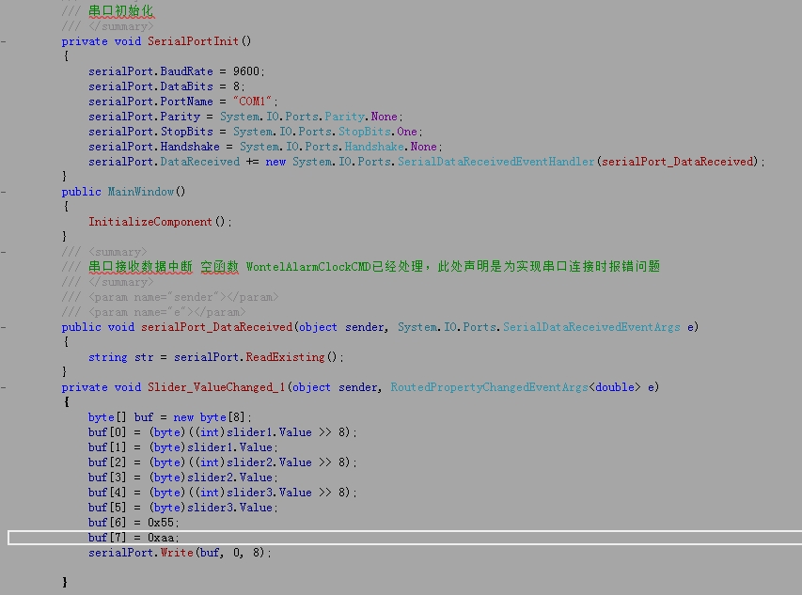The image size is (802, 595).
Task: Click the buf[0] assignment line
Action: [223, 432]
